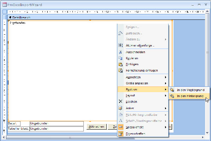
Task: Open Aktivierreihenfolge dialog from menu
Action: 143,45
